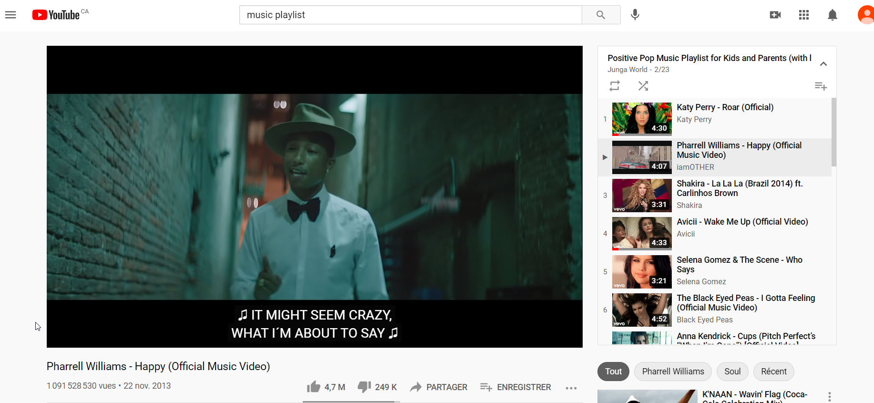Open Pharrell Williams - Happy playlist thumbnail
Screen dimensions: 874x403
pos(642,157)
